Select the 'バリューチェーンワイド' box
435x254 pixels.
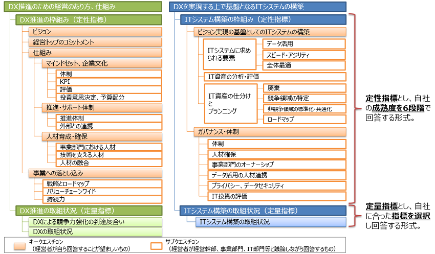click(102, 192)
